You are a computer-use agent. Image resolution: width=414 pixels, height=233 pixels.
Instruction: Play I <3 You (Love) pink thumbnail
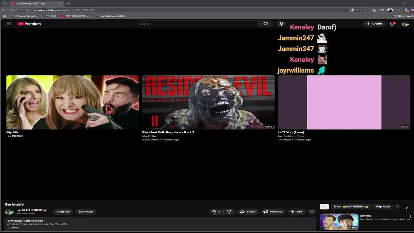coord(344,102)
